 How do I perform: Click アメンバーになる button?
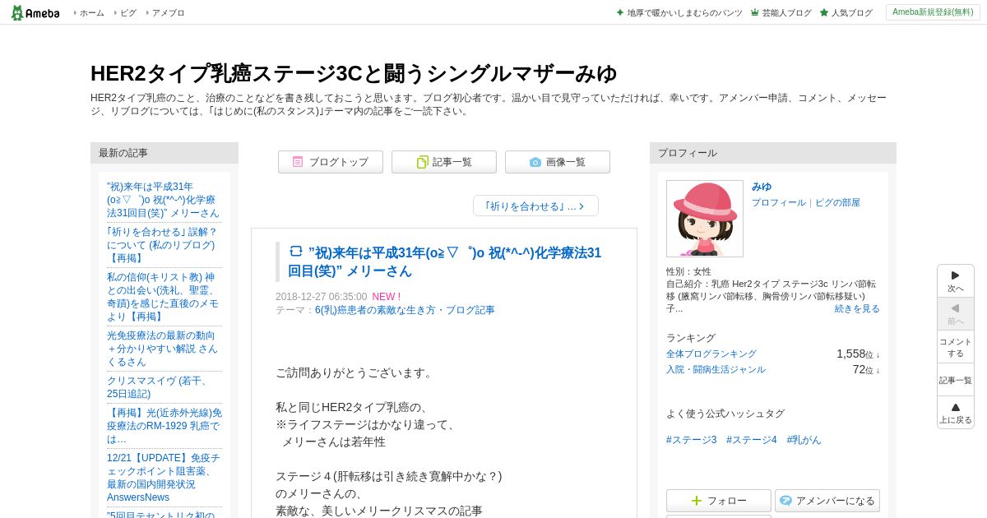click(x=827, y=501)
